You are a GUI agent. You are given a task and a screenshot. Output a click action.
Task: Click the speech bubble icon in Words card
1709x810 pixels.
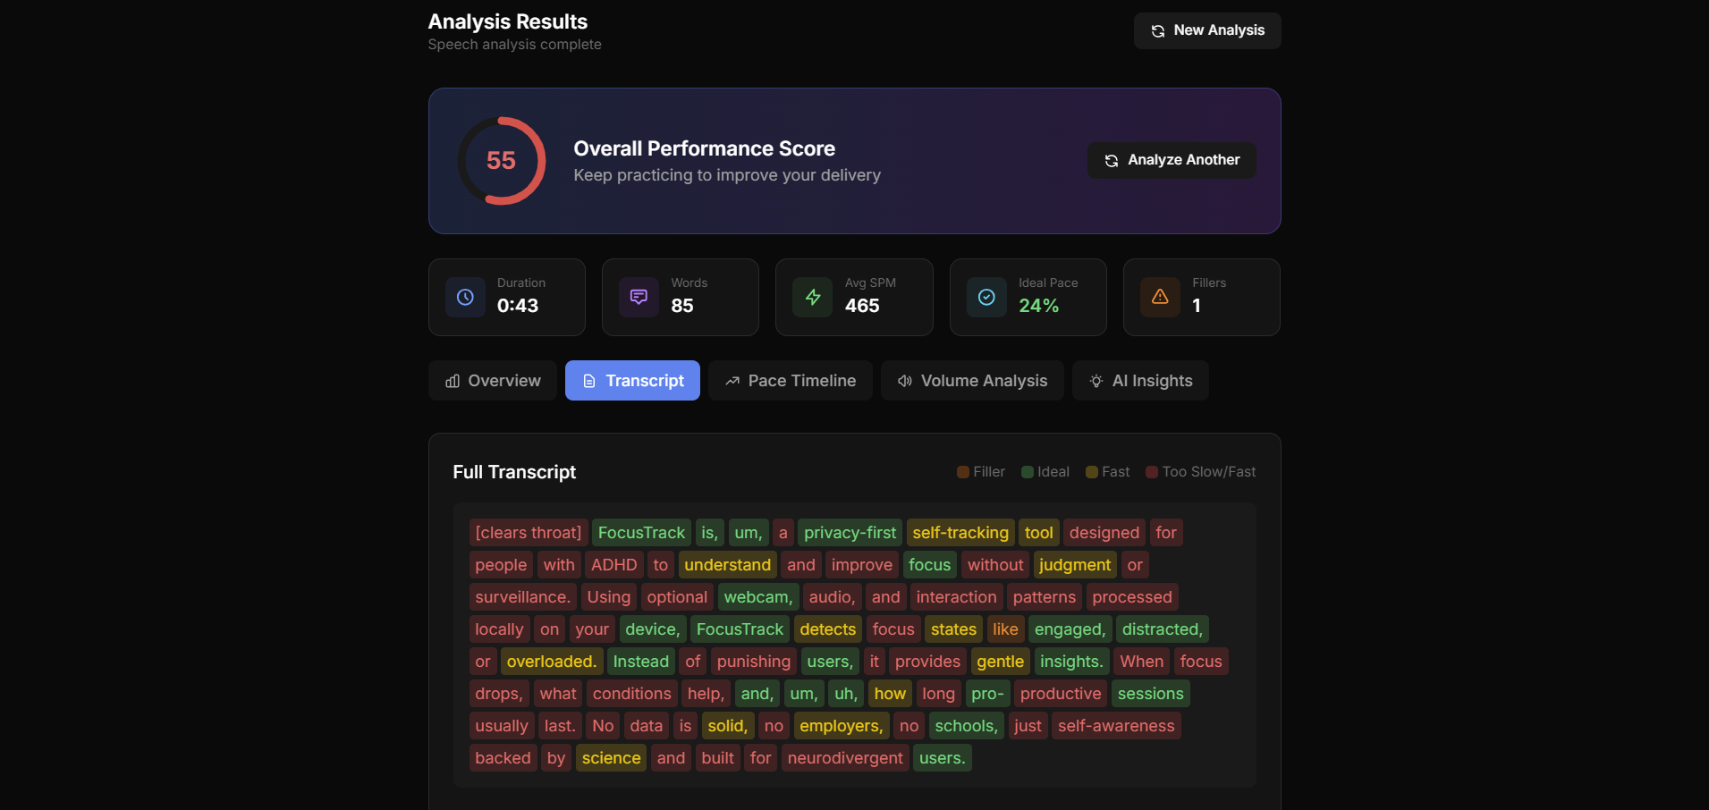(639, 298)
